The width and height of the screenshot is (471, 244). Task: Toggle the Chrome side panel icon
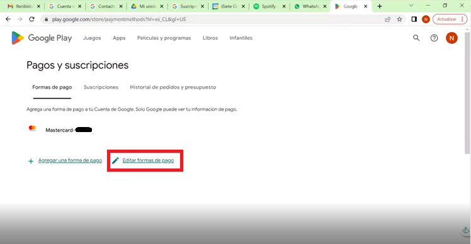pos(414,19)
